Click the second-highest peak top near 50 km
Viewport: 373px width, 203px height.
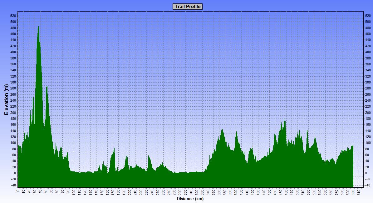pos(47,86)
